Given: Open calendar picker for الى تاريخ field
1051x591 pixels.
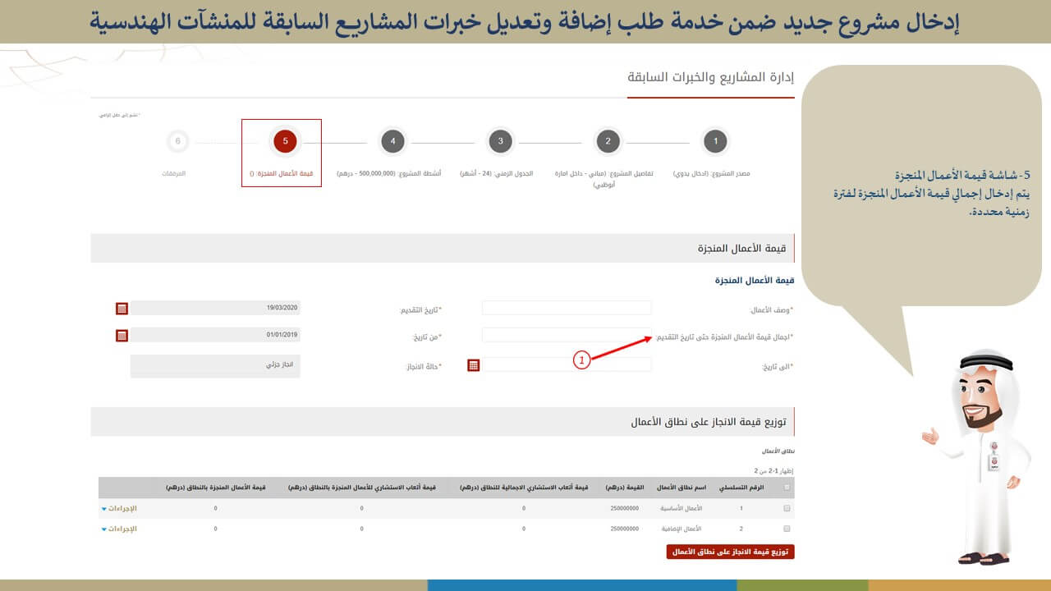Looking at the screenshot, I should (x=473, y=365).
